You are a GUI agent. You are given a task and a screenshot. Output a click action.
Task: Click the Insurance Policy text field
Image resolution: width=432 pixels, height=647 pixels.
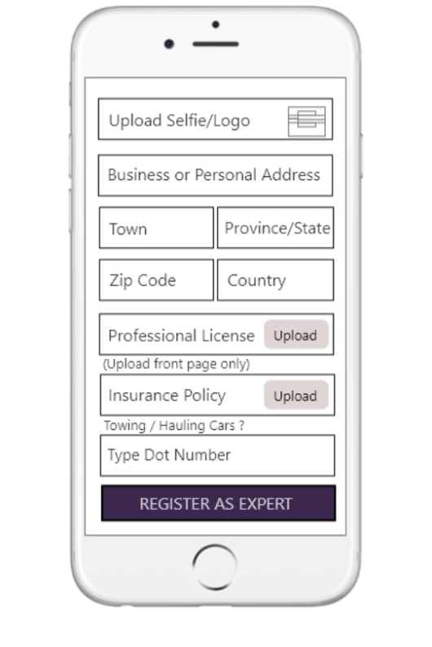pos(218,395)
